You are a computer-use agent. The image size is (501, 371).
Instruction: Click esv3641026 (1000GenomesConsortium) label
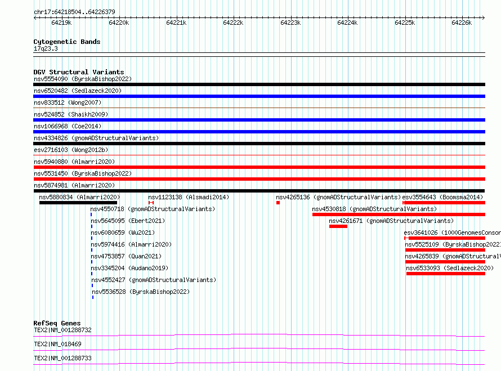pyautogui.click(x=453, y=233)
